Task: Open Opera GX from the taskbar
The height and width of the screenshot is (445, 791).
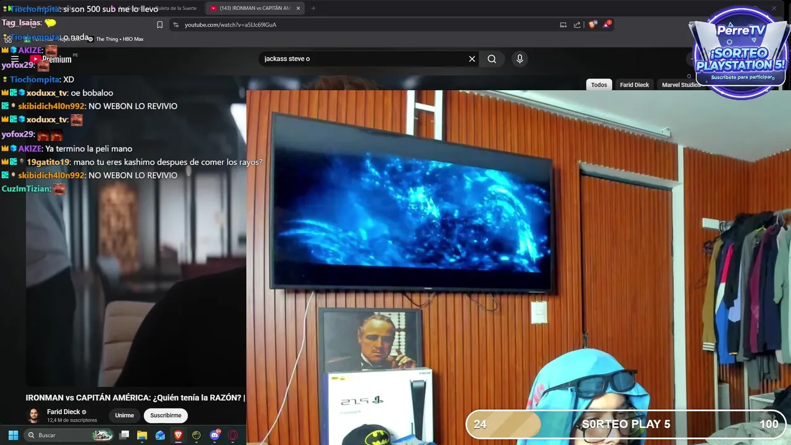Action: [x=233, y=435]
